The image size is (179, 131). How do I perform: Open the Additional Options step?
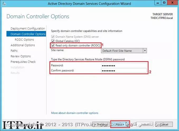(x=23, y=45)
